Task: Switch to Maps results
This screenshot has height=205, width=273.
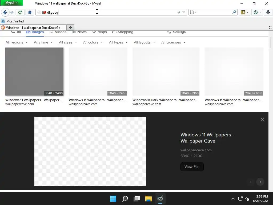Action: pos(100,32)
